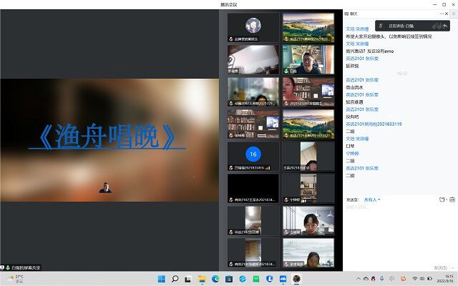The width and height of the screenshot is (458, 286).
Task: Open the Windows Start menu
Action: [162, 278]
